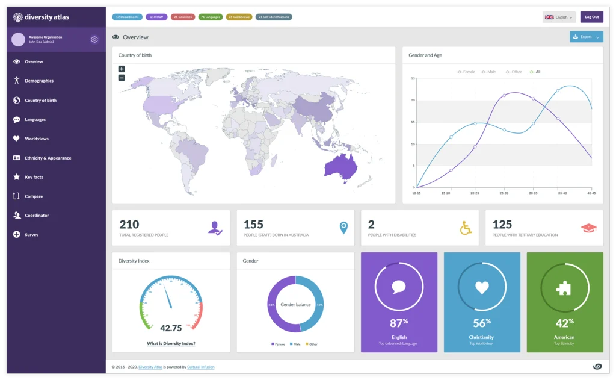Open Languages menu item
Image resolution: width=616 pixels, height=380 pixels.
point(35,120)
